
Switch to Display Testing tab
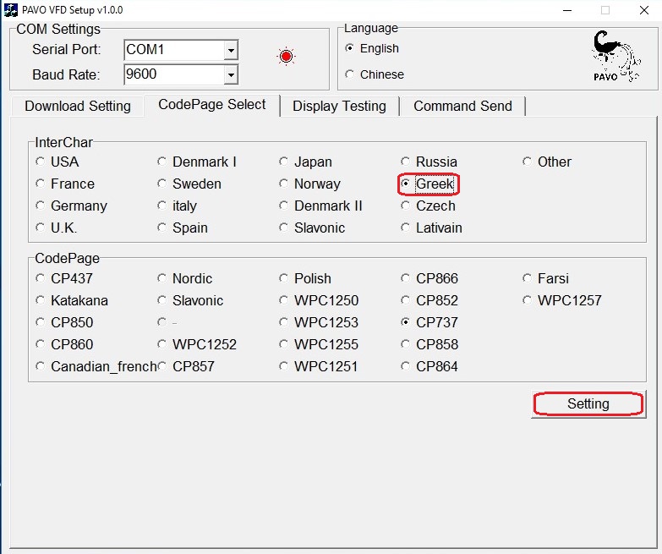pyautogui.click(x=339, y=106)
